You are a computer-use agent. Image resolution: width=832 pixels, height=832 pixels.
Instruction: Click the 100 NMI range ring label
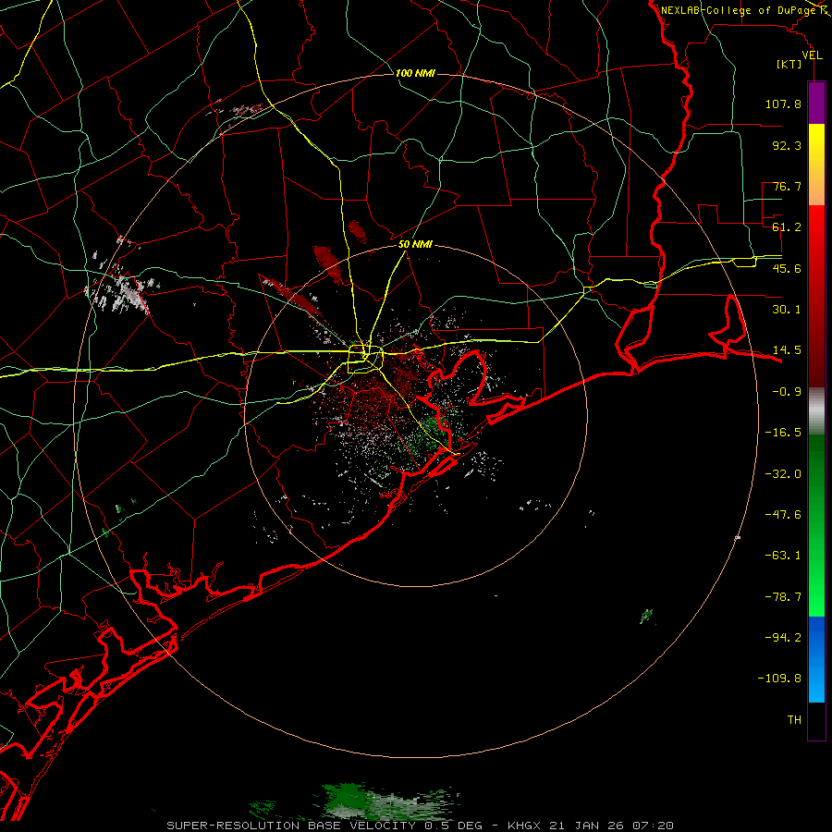pyautogui.click(x=415, y=73)
